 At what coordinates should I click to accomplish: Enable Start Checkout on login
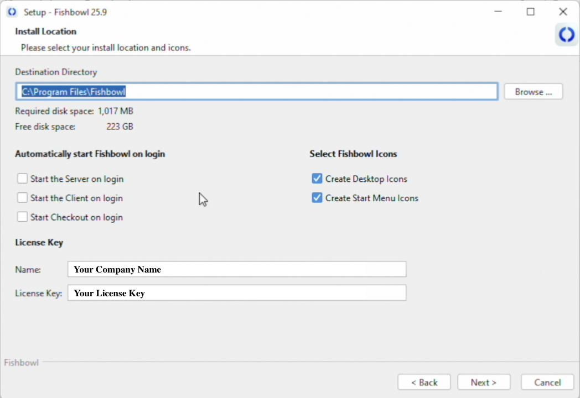pyautogui.click(x=22, y=217)
